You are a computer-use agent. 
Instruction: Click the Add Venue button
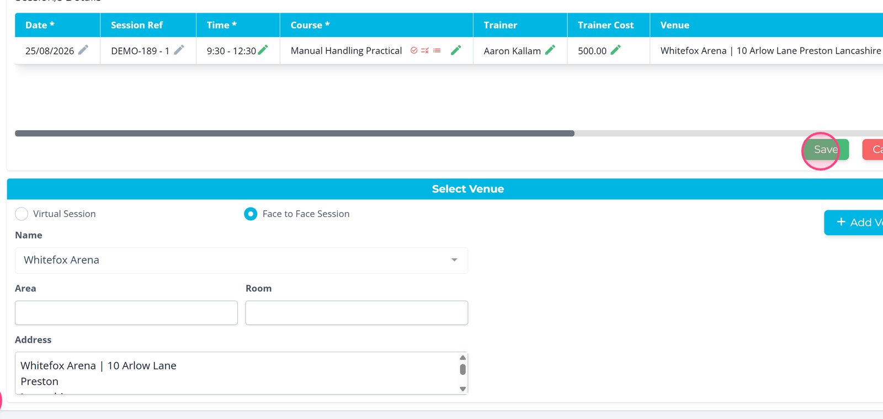854,222
